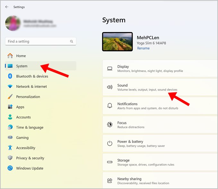
Task: Open Notifications settings card
Action: point(160,106)
